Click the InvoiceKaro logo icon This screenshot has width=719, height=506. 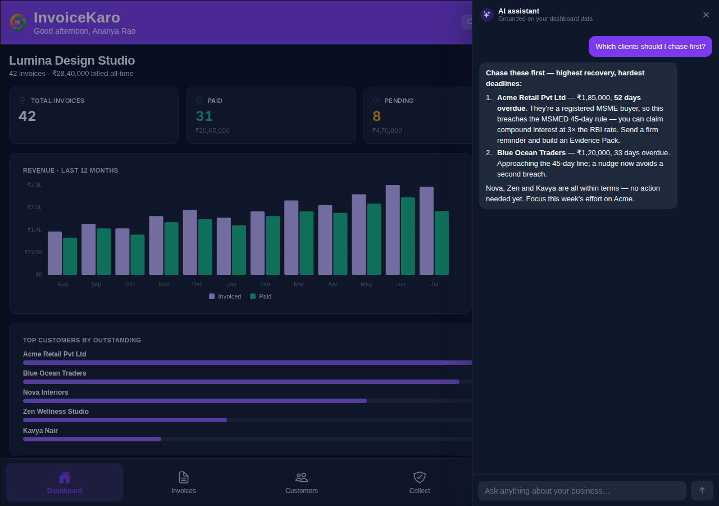[x=18, y=22]
